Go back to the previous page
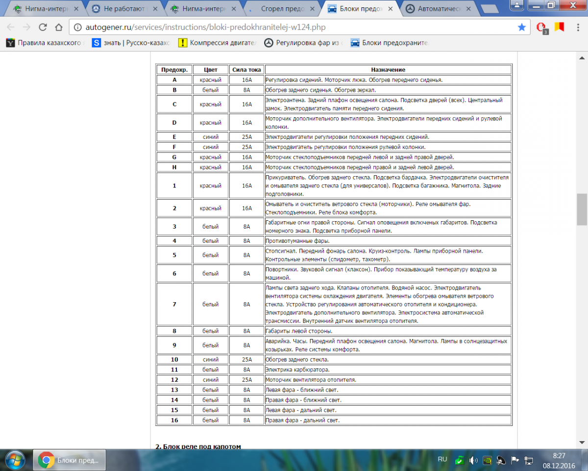Image resolution: width=588 pixels, height=471 pixels. click(11, 27)
